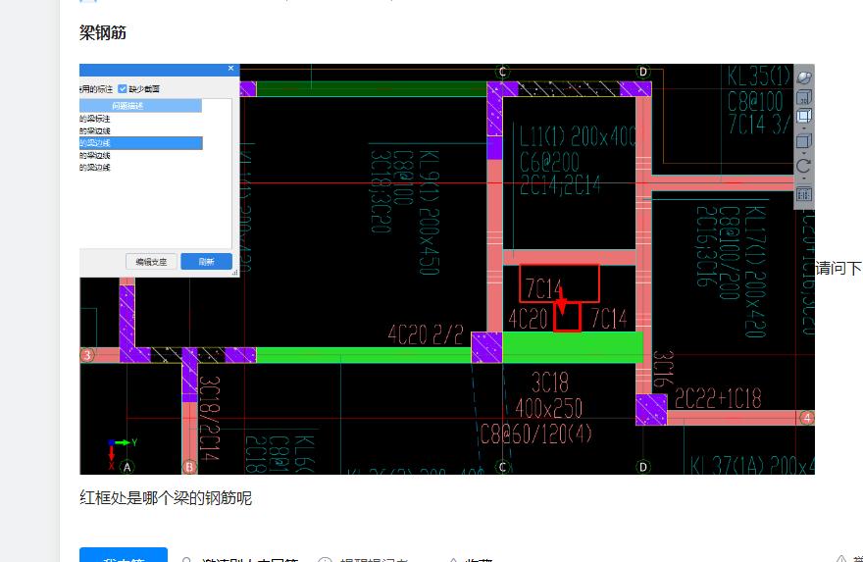Click the vertical 3C16 annotation
The image size is (863, 562).
[663, 369]
